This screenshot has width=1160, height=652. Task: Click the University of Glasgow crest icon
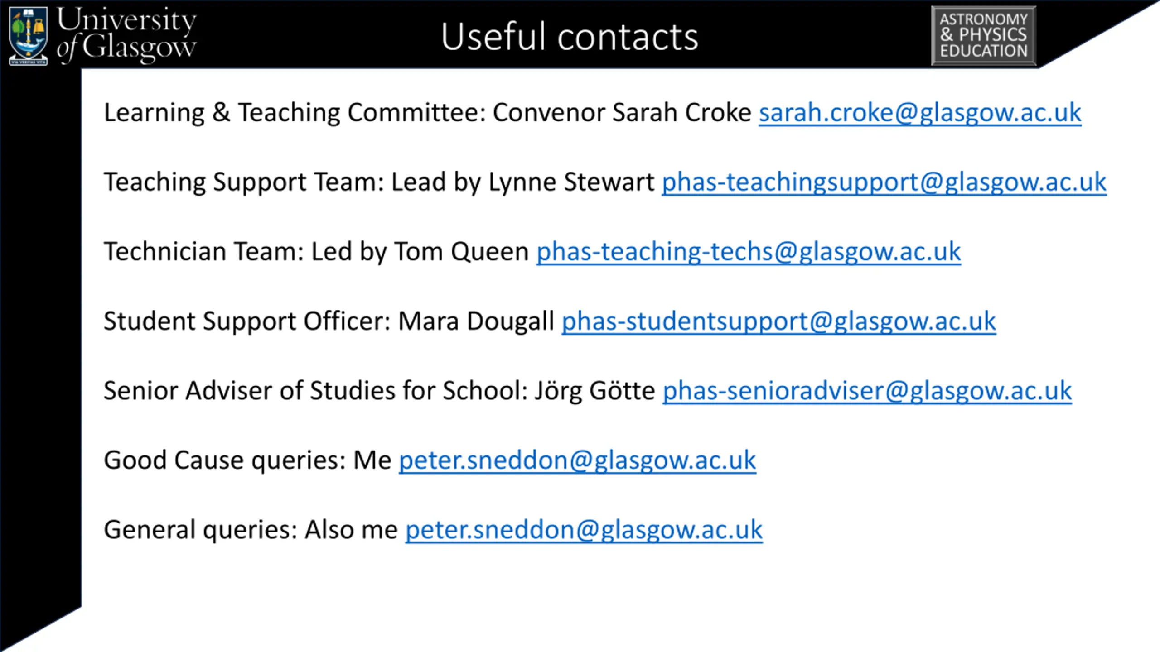pyautogui.click(x=28, y=36)
